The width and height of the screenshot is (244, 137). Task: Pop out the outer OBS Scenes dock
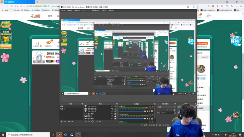(82, 104)
